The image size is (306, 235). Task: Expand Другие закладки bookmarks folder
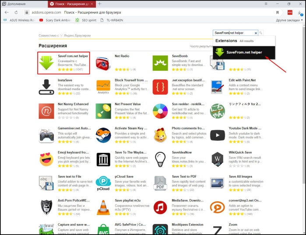pos(289,20)
